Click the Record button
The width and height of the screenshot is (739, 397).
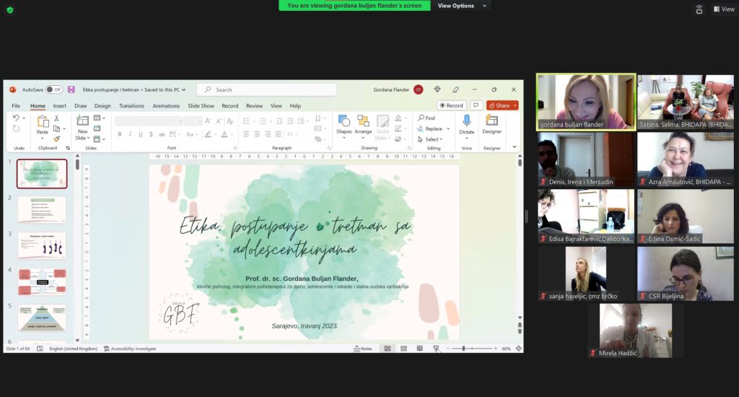tap(452, 105)
